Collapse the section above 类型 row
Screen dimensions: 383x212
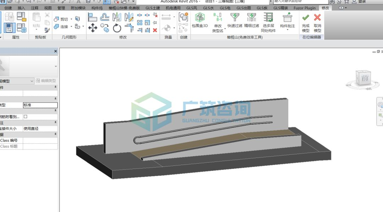tap(55, 99)
